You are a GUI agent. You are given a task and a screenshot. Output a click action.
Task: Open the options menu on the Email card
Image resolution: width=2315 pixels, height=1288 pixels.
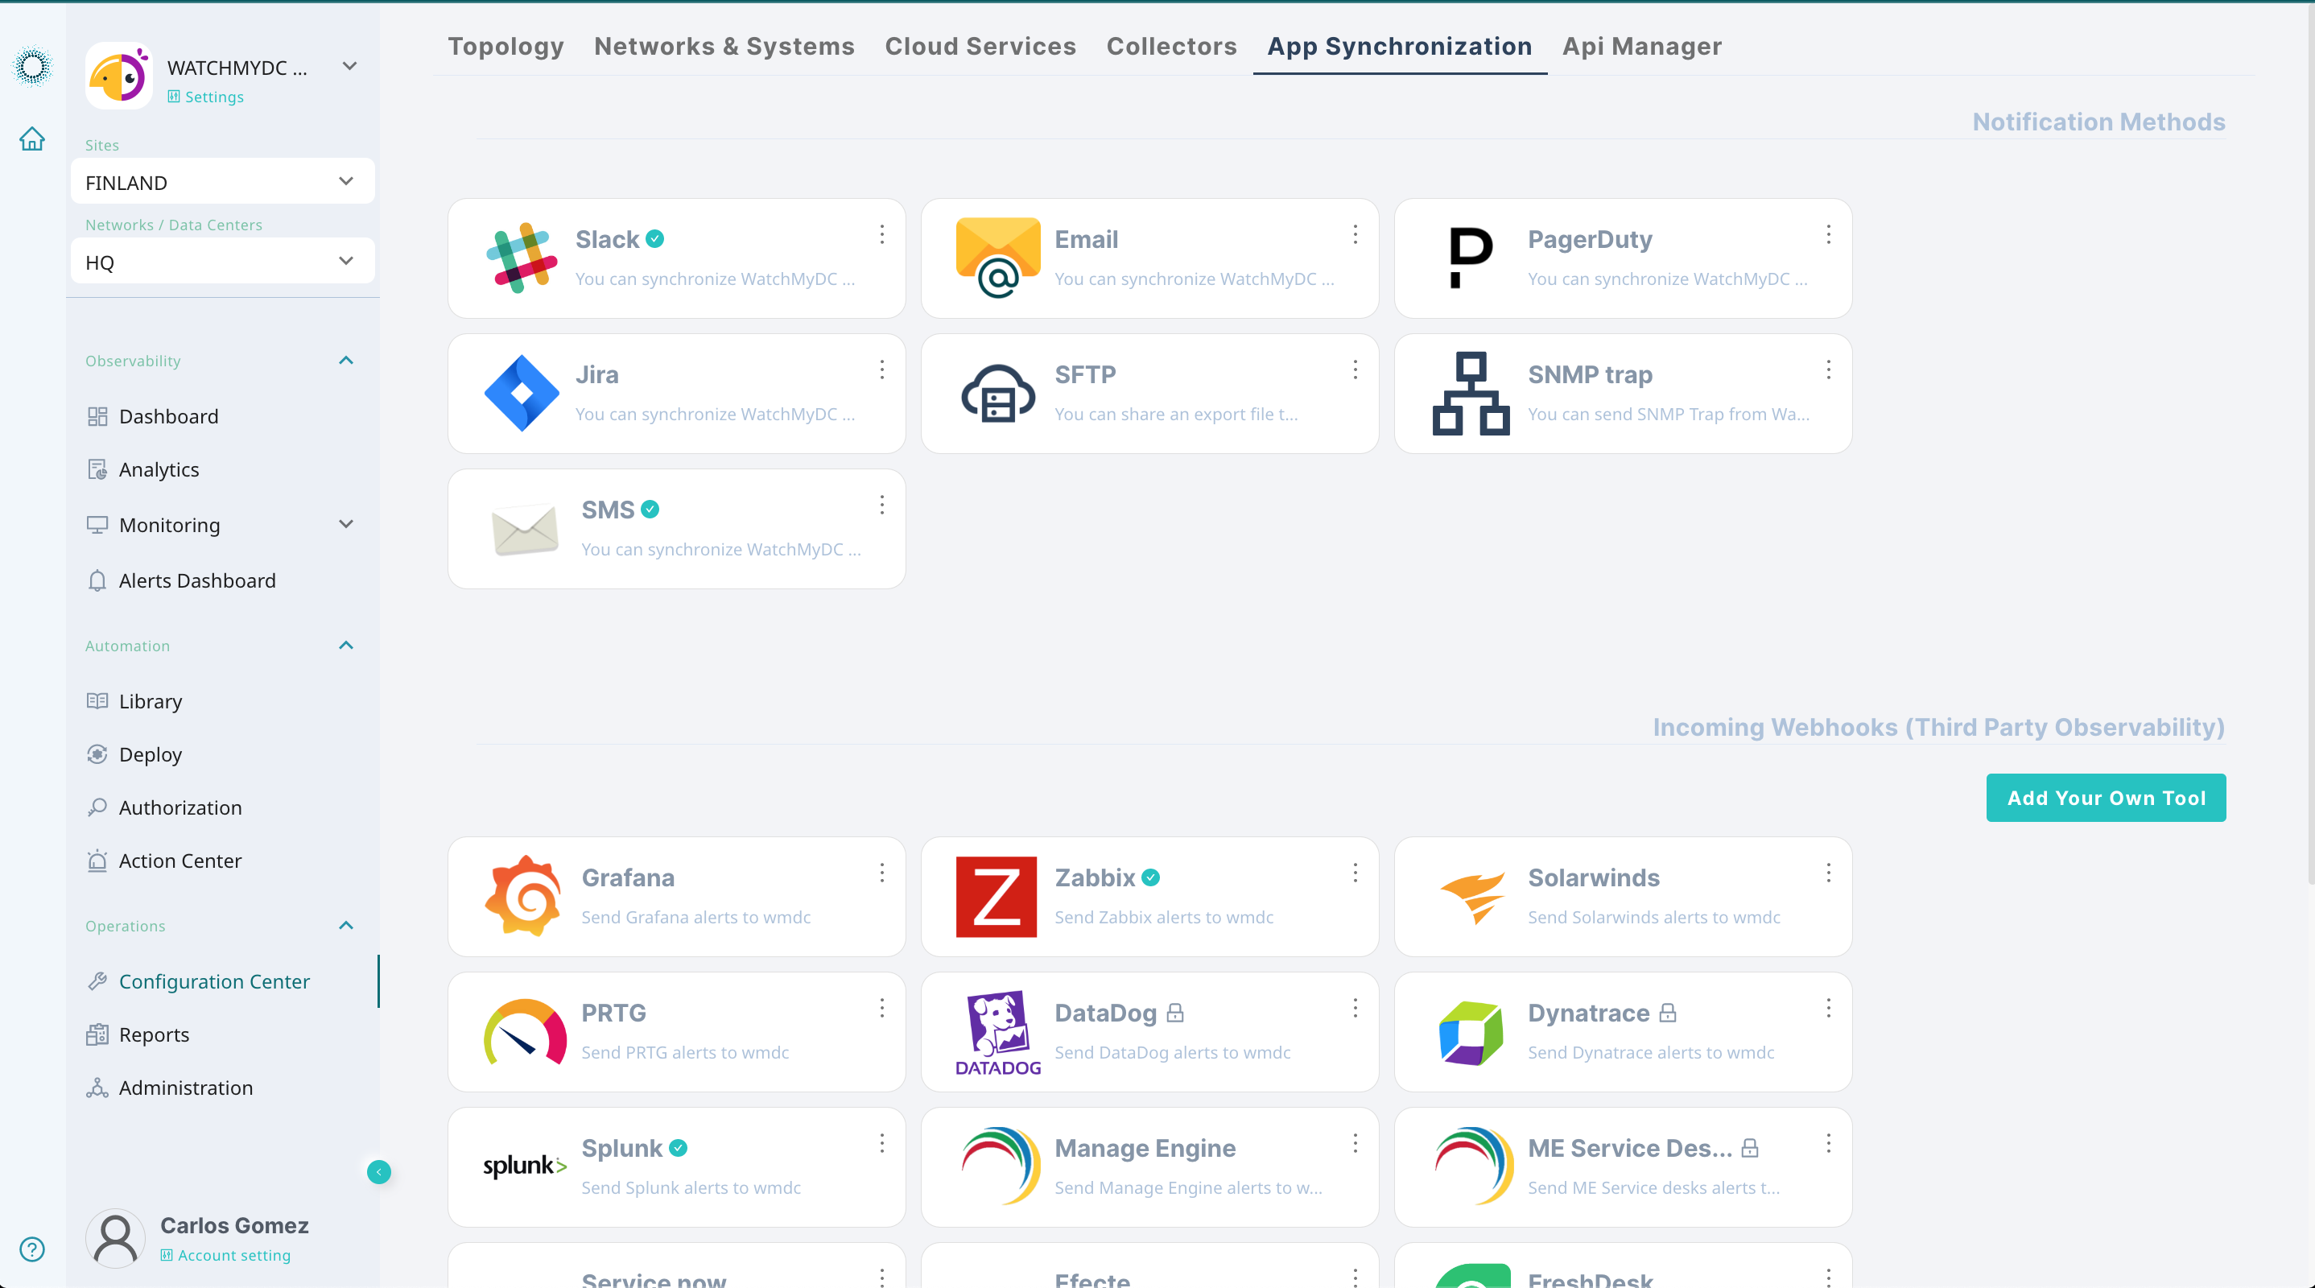1356,234
